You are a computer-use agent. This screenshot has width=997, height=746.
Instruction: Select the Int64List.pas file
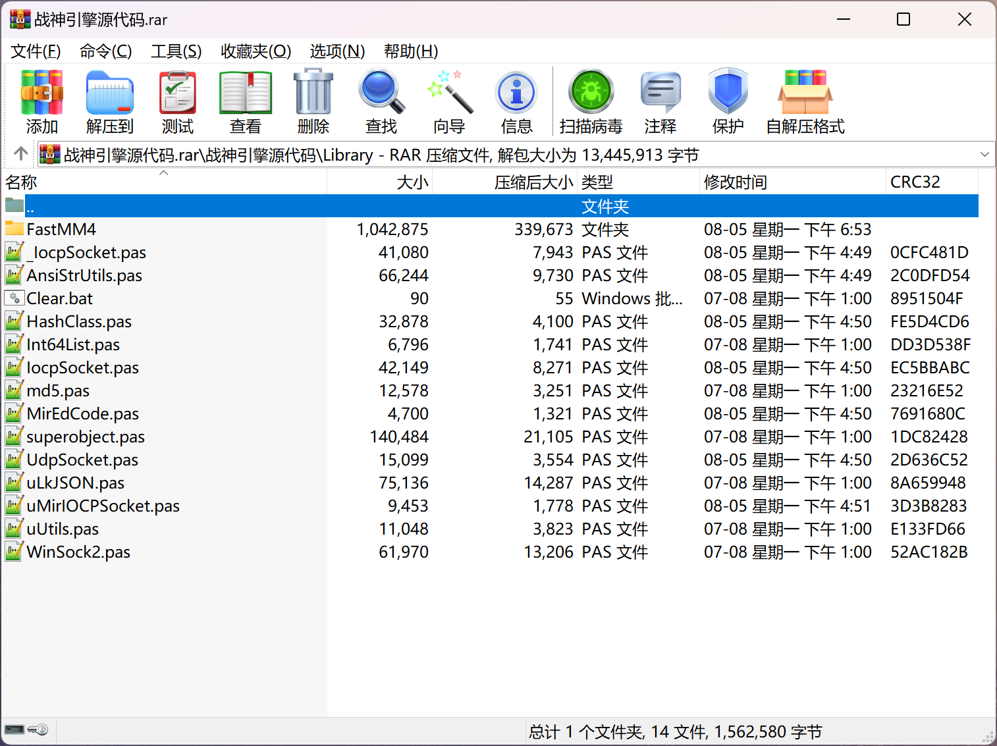coord(73,344)
